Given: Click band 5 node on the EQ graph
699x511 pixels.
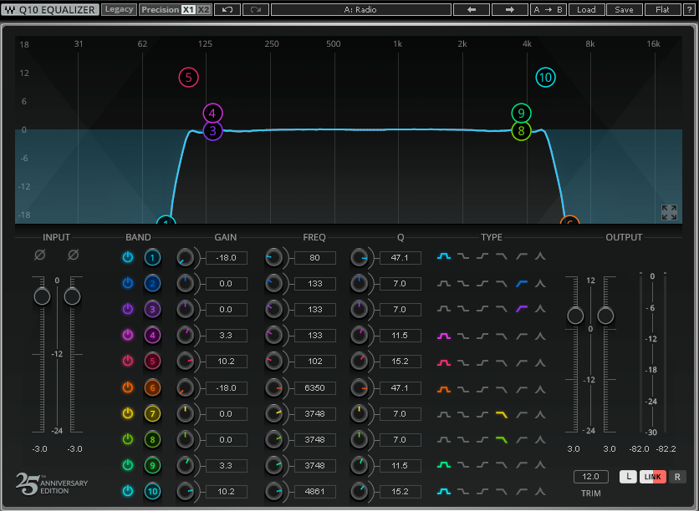Looking at the screenshot, I should point(189,78).
